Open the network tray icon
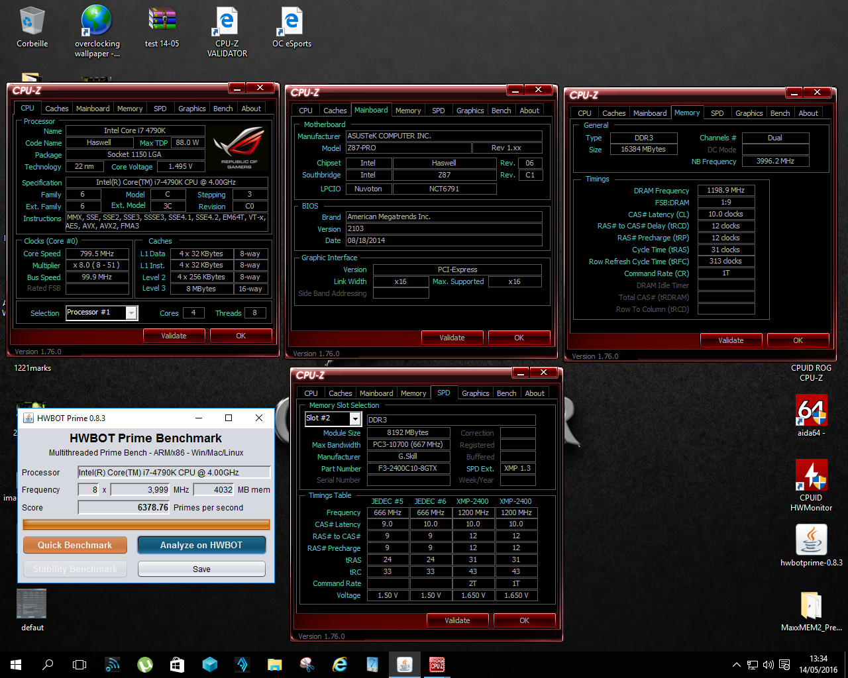Viewport: 848px width, 678px height. point(753,665)
